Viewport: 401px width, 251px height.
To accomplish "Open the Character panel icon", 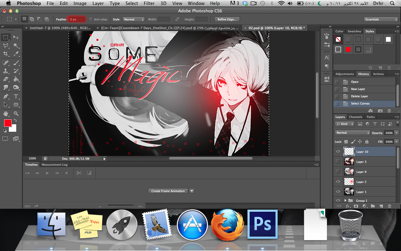I will click(327, 57).
